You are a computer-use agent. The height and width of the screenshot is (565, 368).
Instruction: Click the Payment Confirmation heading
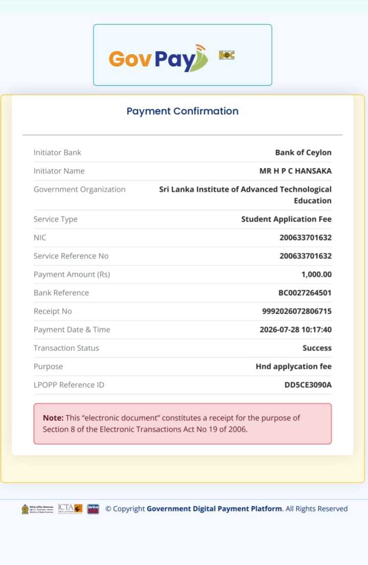pos(182,111)
